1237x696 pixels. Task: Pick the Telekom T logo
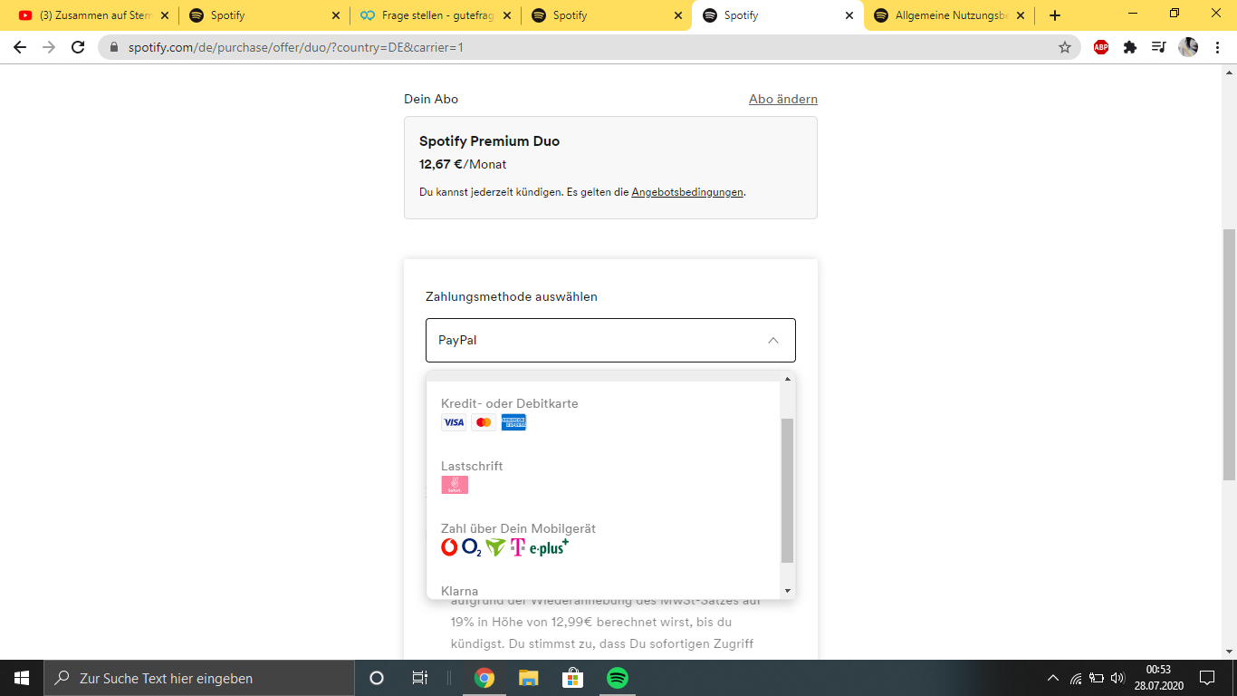click(x=518, y=547)
